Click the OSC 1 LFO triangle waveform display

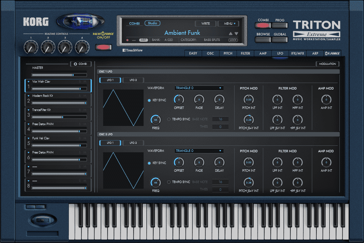click(123, 108)
